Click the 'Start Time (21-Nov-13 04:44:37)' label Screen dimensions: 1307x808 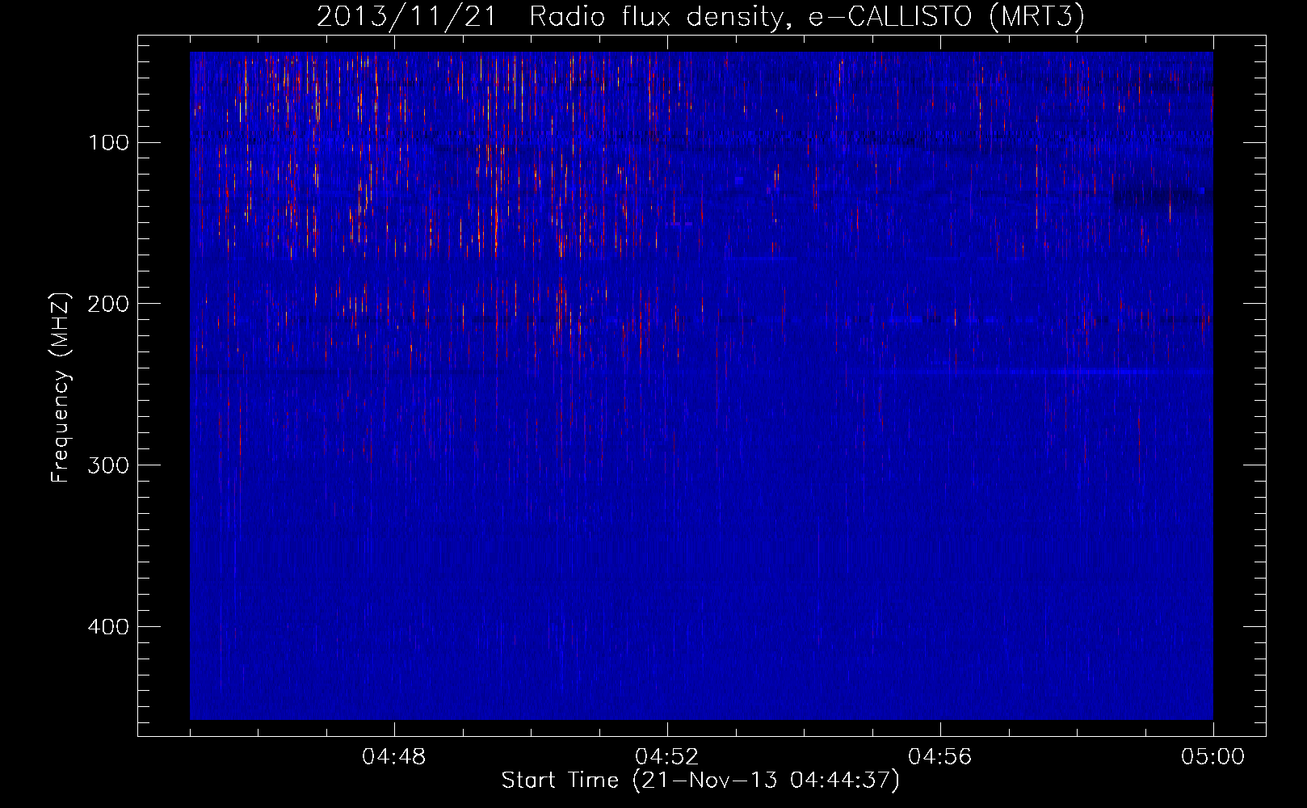tap(700, 781)
